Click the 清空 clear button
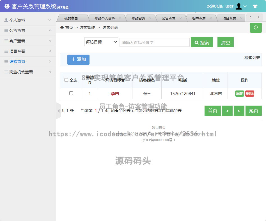This screenshot has width=266, height=221. [226, 42]
